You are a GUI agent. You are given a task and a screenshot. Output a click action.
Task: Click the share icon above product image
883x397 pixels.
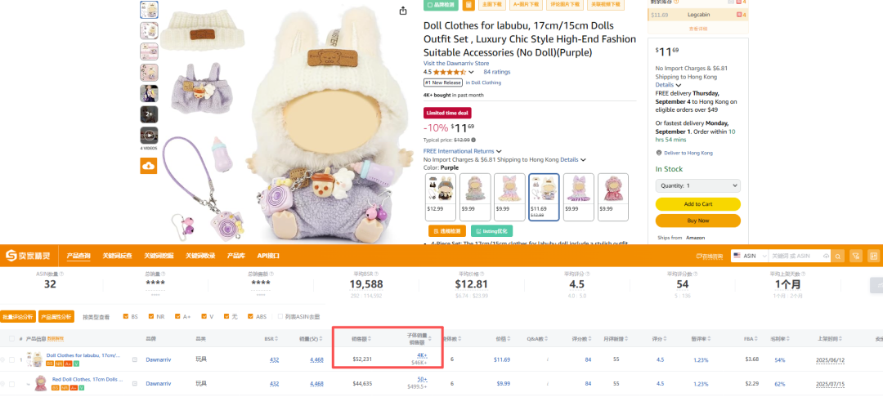click(x=403, y=11)
